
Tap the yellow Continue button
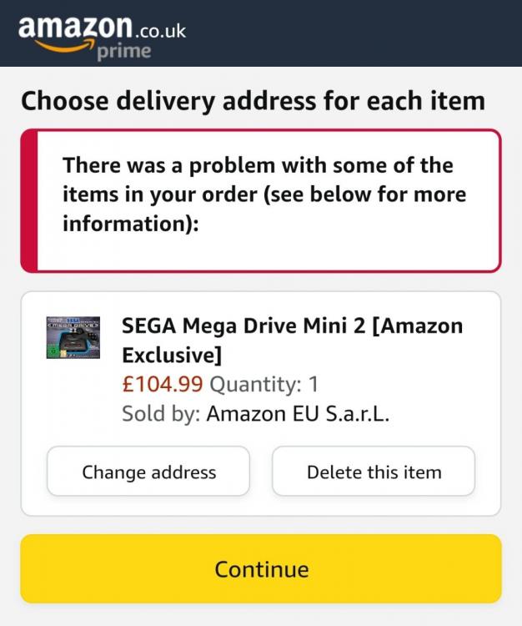[261, 569]
